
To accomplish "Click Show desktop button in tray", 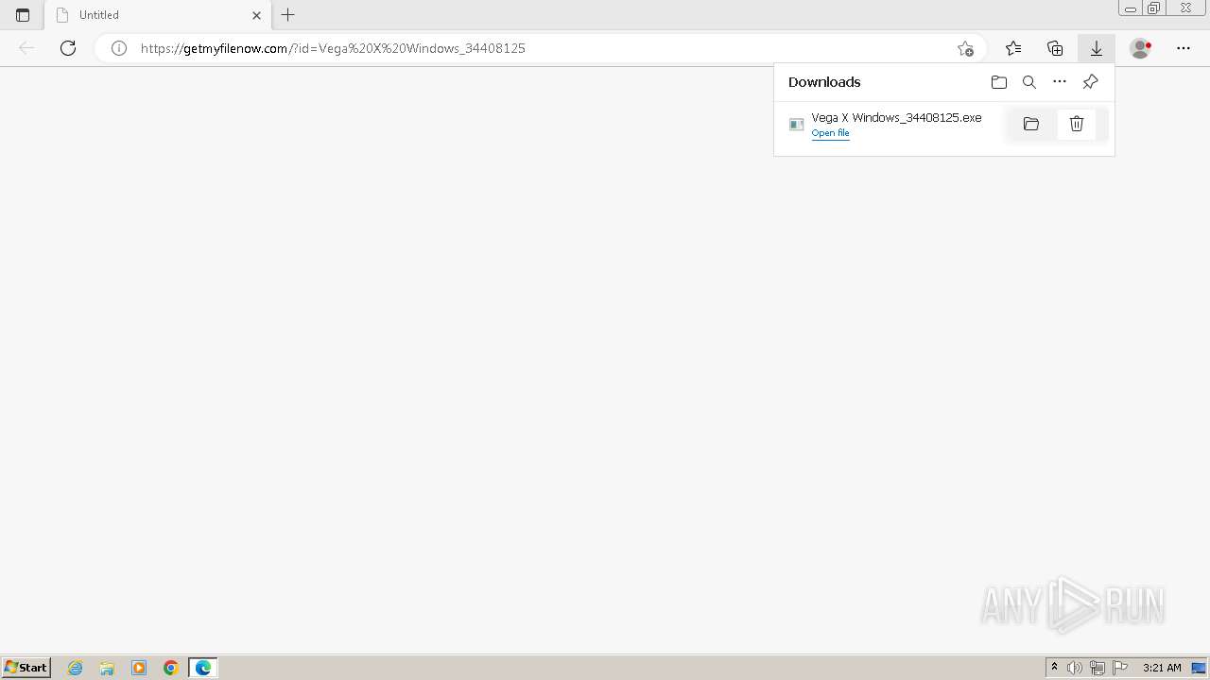I will 1199,668.
